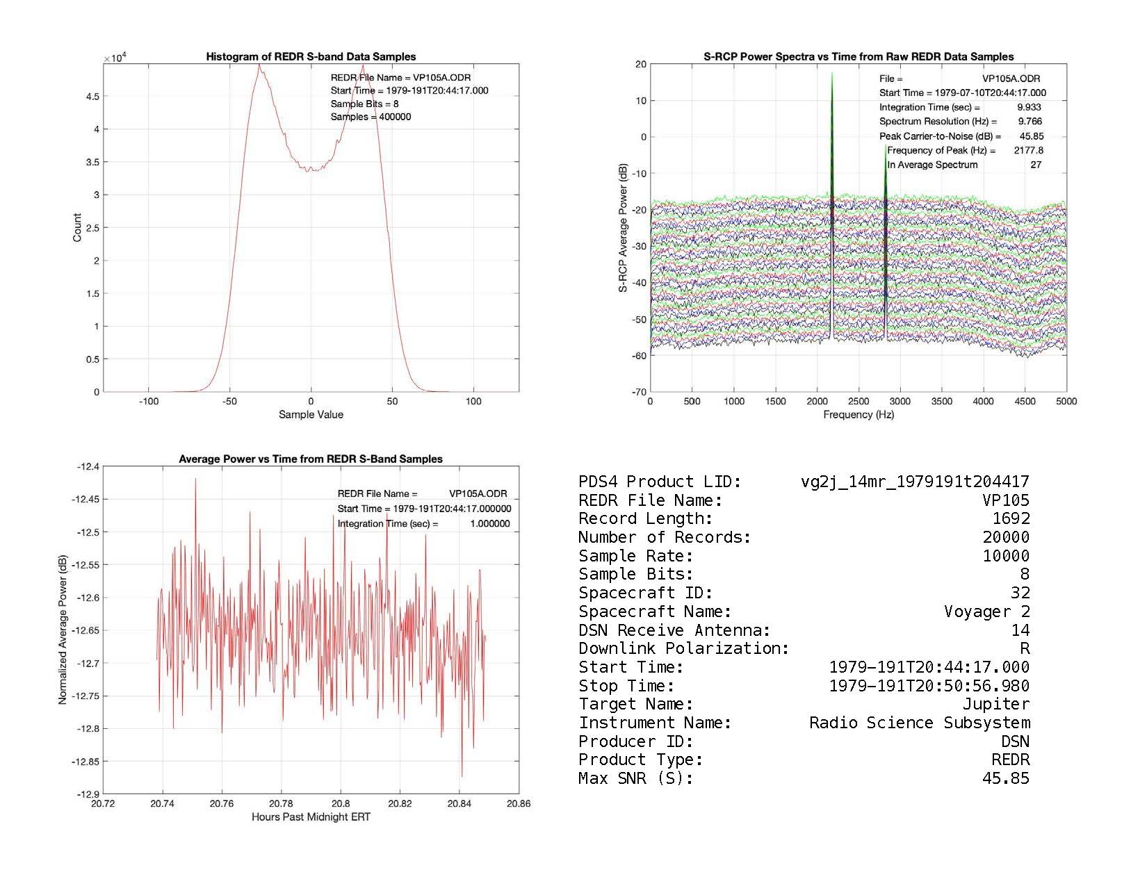Click the 'Normalized Average Power (dB)' axis label
Viewport: 1147px width, 886px height.
pos(63,630)
